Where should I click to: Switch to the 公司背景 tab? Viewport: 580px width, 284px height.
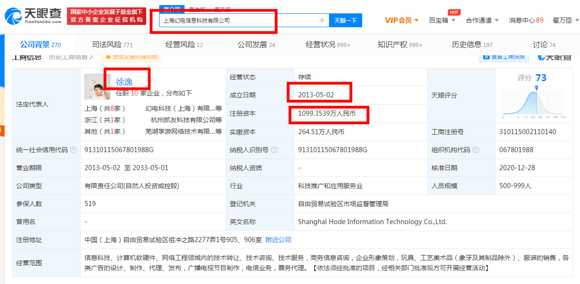pos(41,45)
